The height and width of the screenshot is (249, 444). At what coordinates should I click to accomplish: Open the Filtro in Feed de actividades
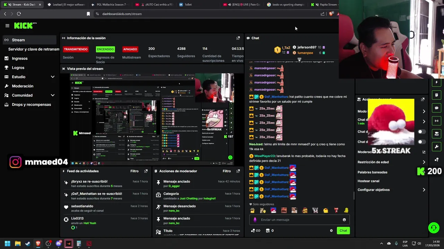click(x=134, y=171)
